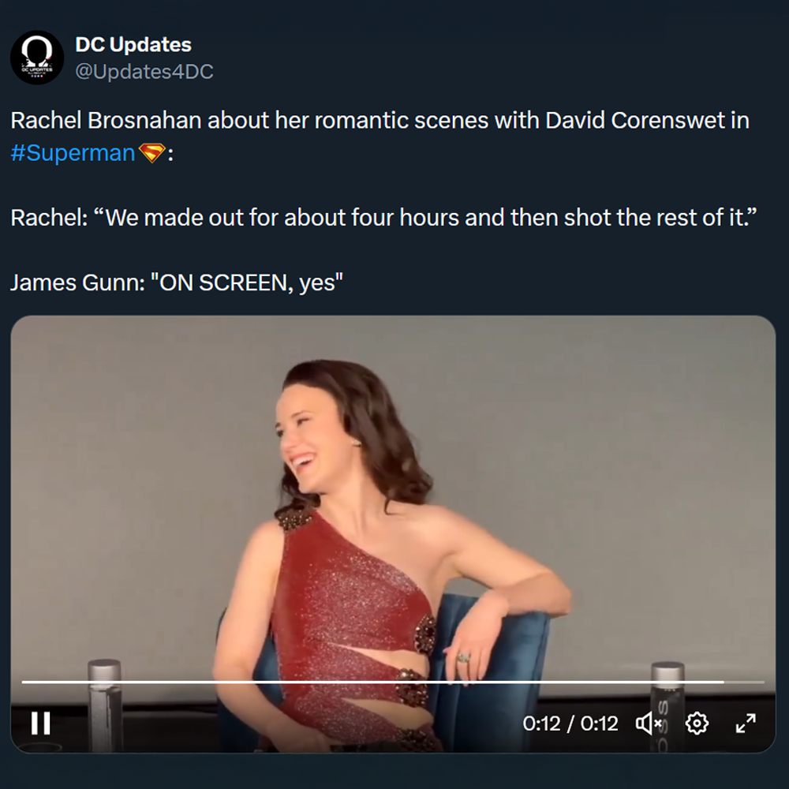Click the James Gunn quote line
Image resolution: width=789 pixels, height=789 pixels.
(x=177, y=282)
